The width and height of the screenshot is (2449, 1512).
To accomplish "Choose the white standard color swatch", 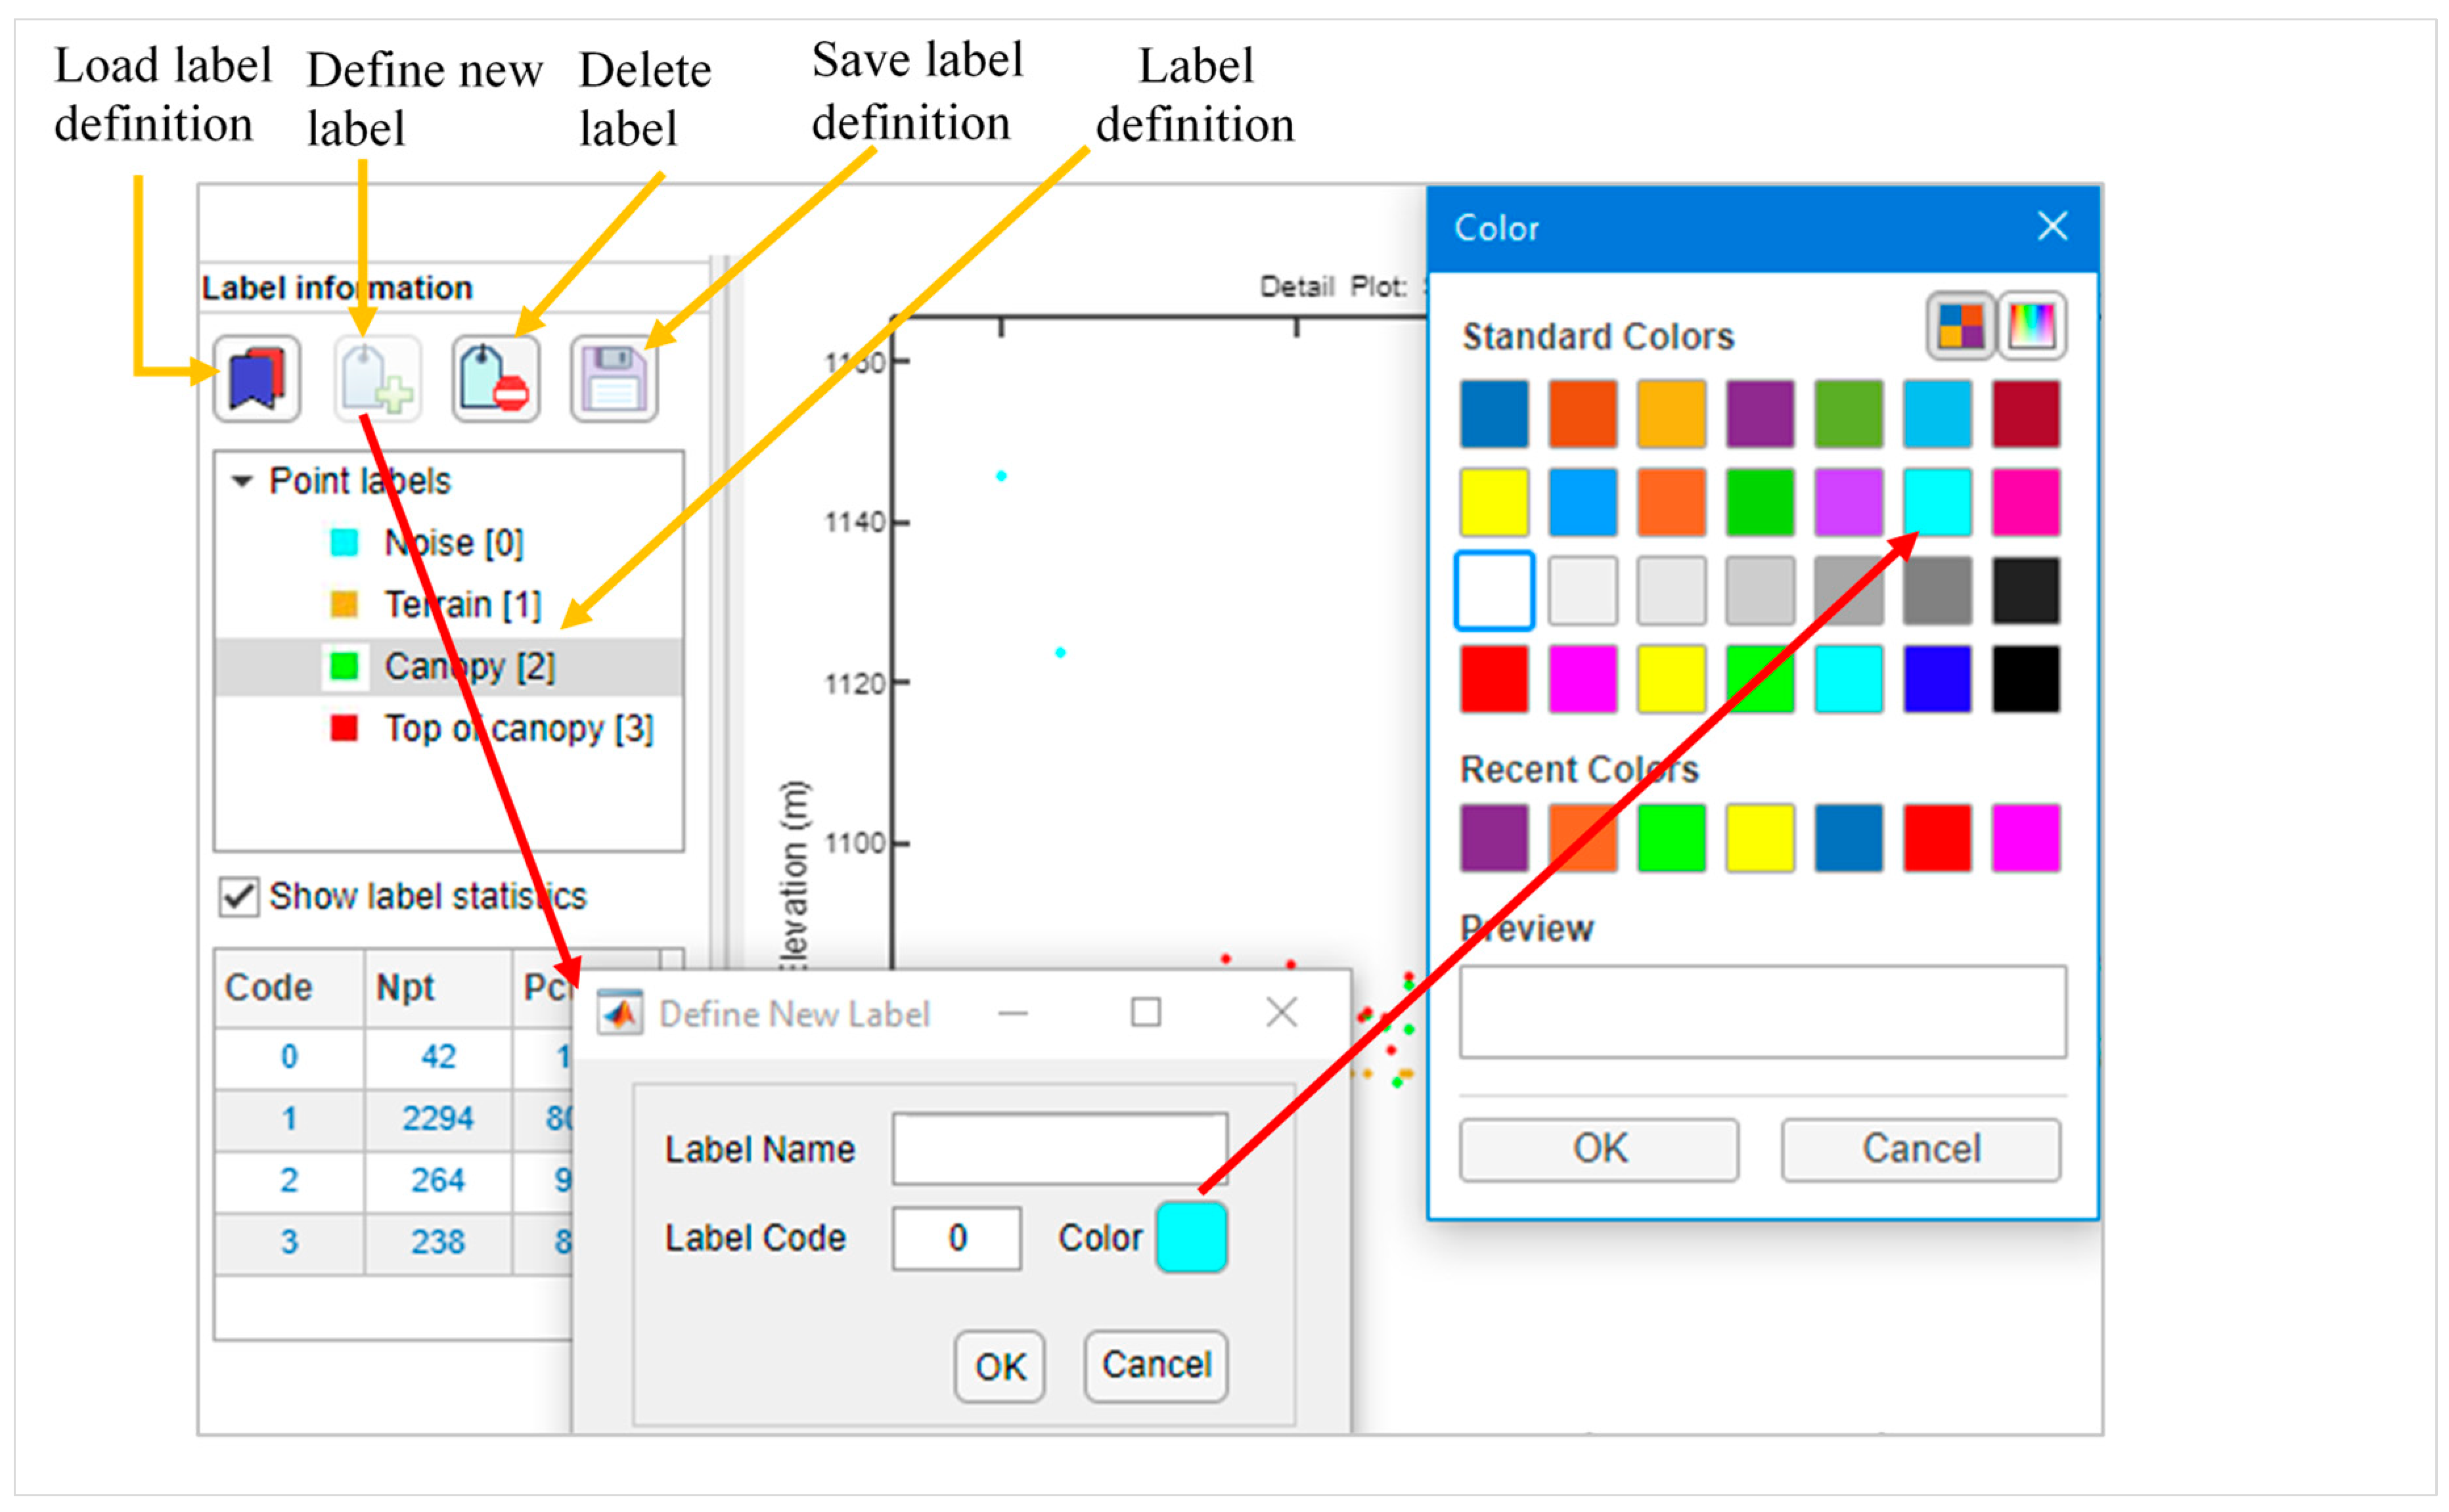I will coord(1494,590).
